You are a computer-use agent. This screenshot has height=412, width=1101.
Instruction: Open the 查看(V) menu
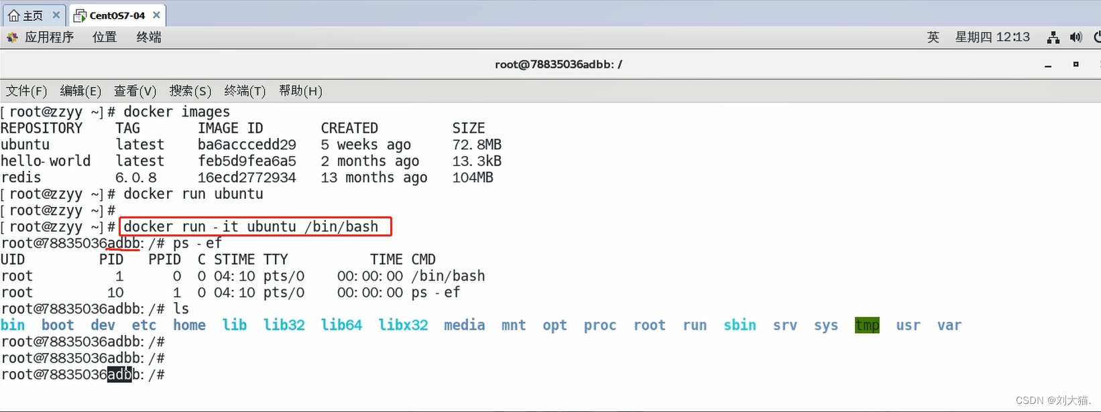(x=135, y=90)
